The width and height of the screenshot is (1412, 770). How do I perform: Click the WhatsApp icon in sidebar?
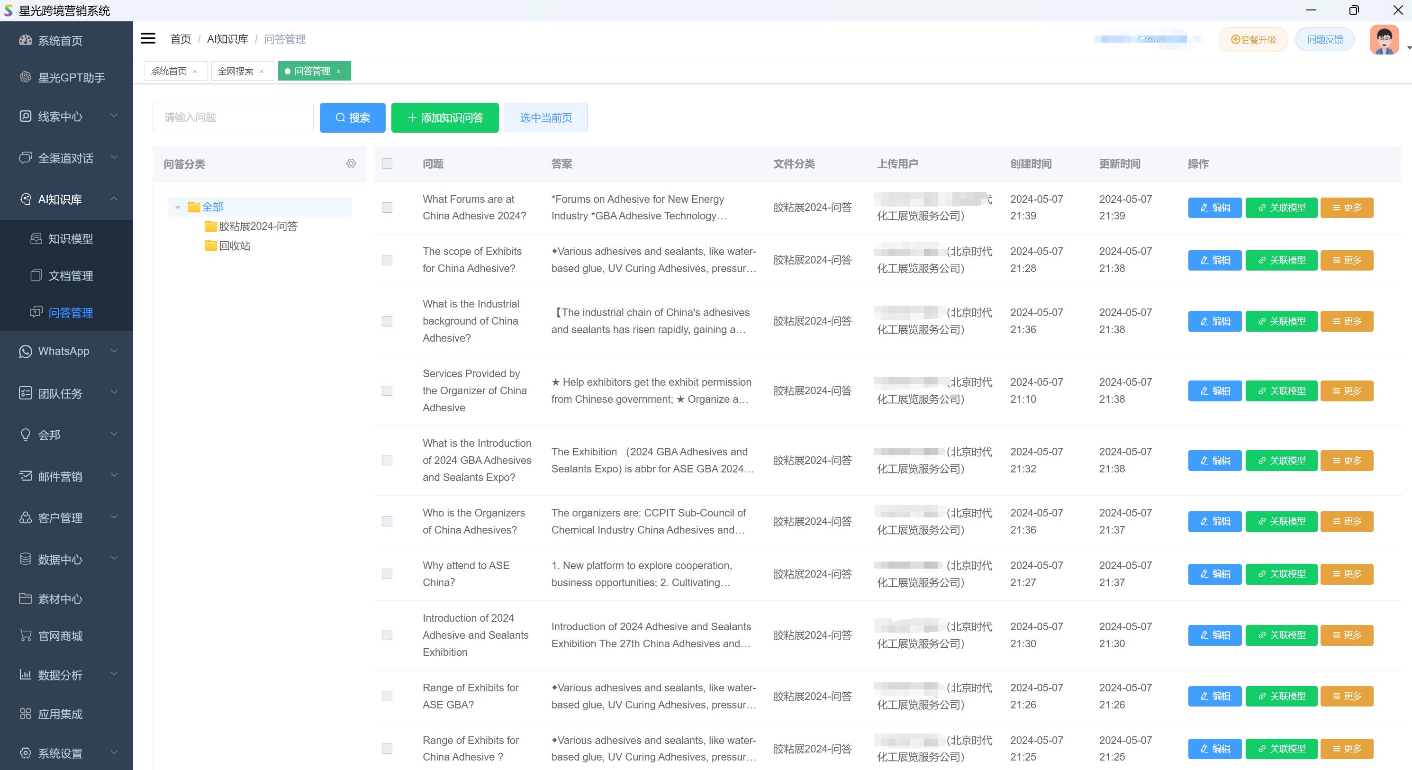25,351
